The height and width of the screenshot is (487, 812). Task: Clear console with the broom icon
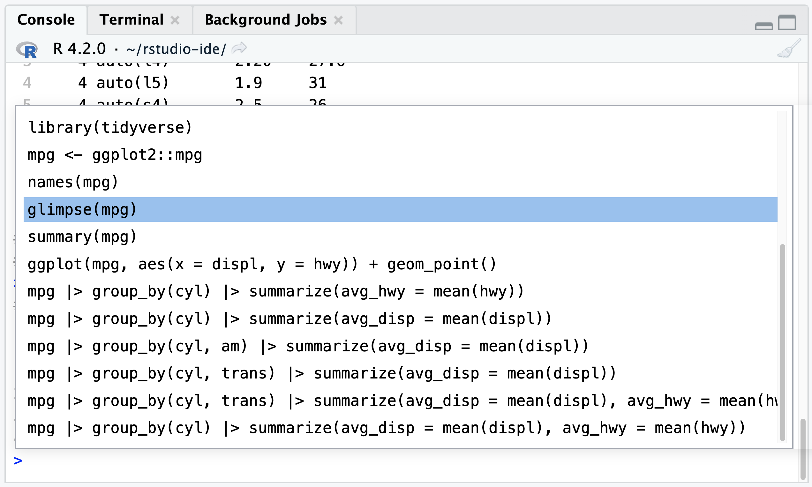[789, 48]
